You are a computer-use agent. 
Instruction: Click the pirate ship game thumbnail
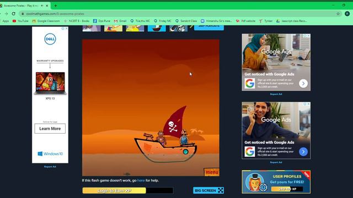[x=157, y=28]
